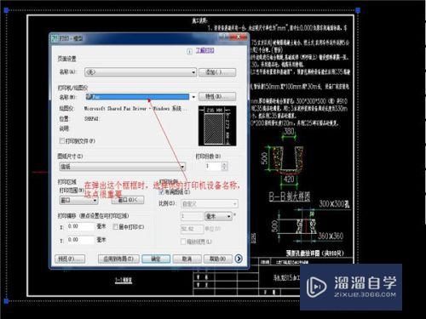The image size is (426, 319).
Task: Open the 了解打印 link
Action: pyautogui.click(x=204, y=50)
